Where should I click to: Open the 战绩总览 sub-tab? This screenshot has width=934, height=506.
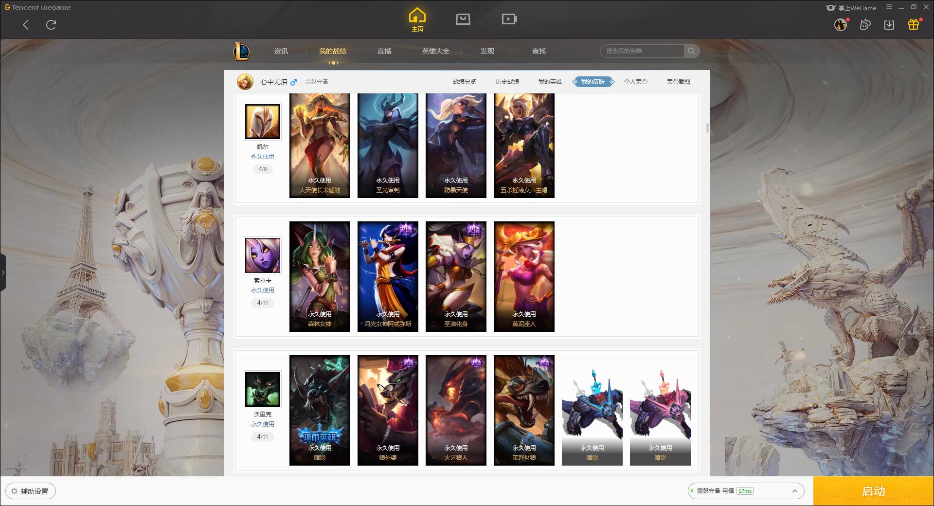(465, 82)
